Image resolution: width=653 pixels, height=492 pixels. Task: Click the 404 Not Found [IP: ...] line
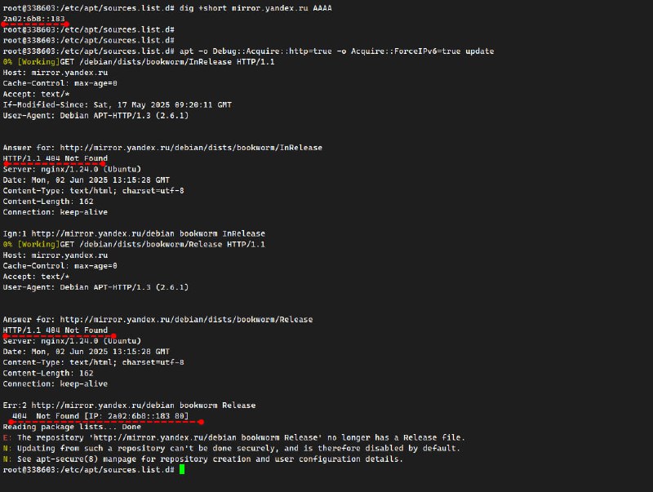[100, 416]
